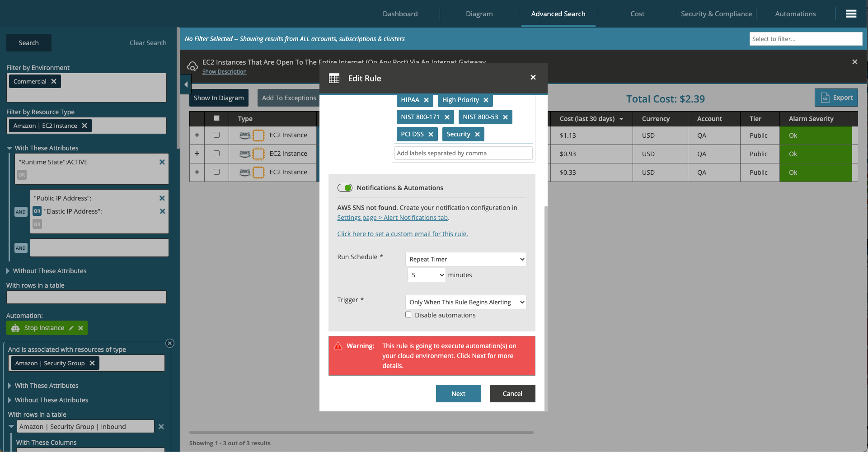
Task: Toggle the OR under Runtime State attribute
Action: pyautogui.click(x=22, y=175)
